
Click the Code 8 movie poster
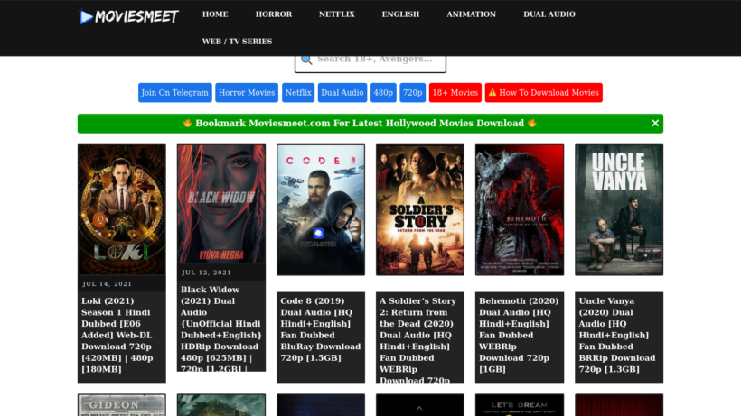click(320, 209)
